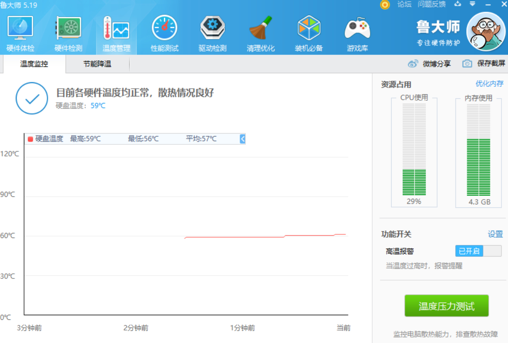The width and height of the screenshot is (508, 343).
Task: Toggle 高温报警 high temperature alarm switch
Action: click(478, 251)
